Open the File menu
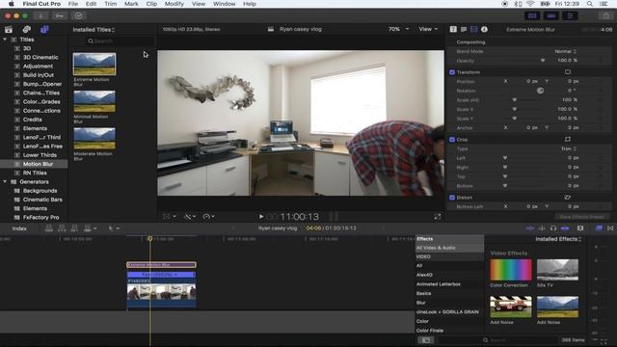 click(x=73, y=4)
